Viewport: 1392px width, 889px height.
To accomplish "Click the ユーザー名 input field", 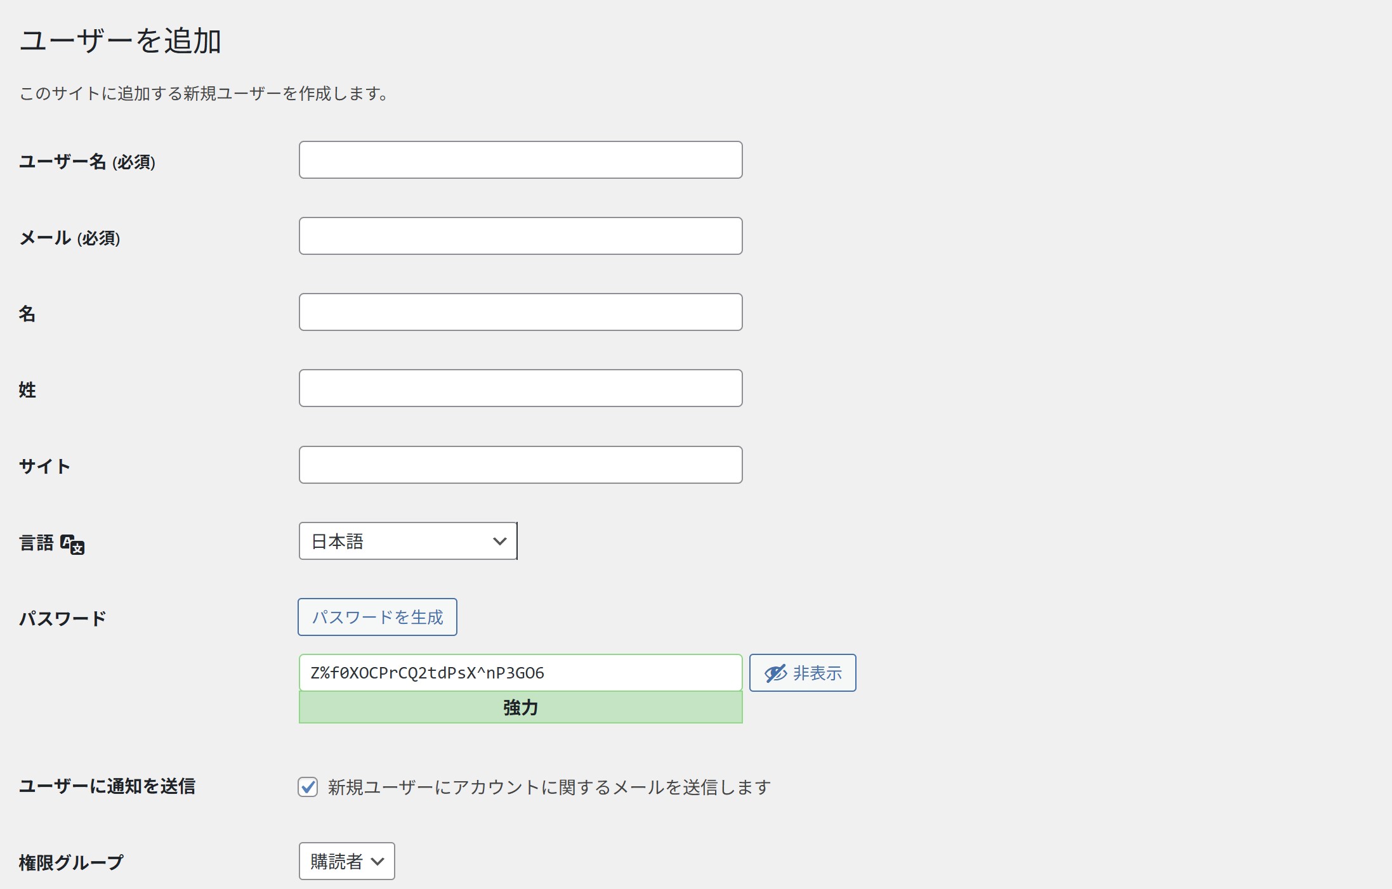I will point(520,160).
